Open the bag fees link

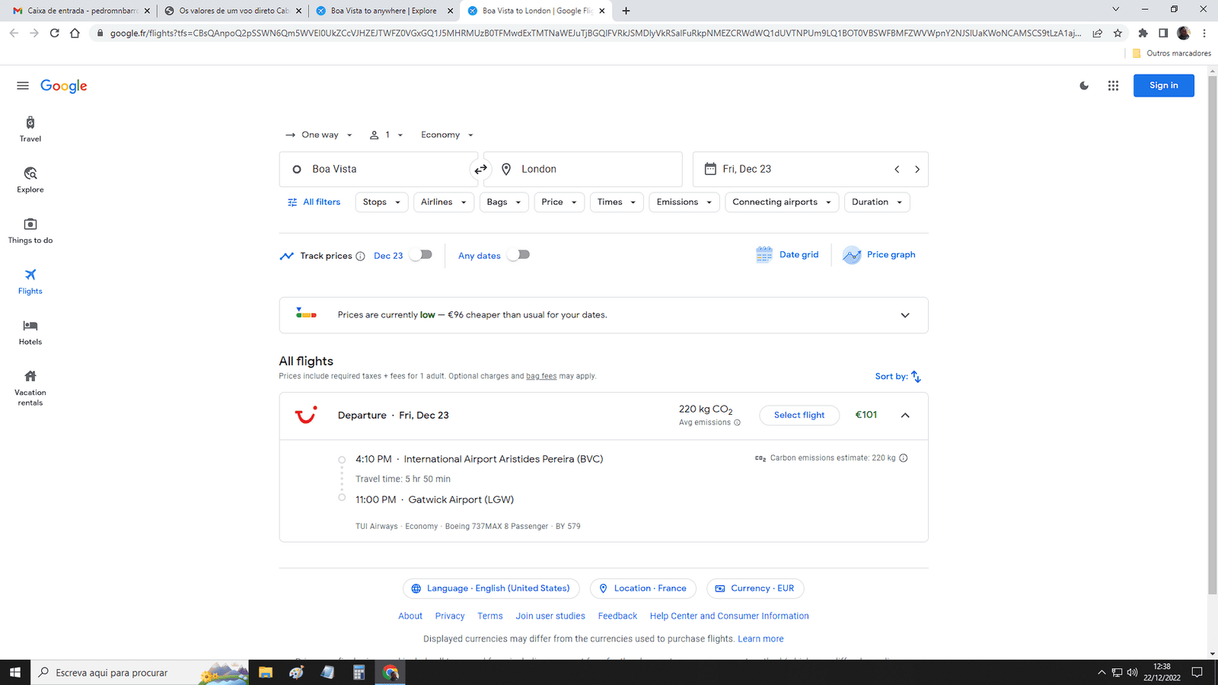(x=541, y=376)
